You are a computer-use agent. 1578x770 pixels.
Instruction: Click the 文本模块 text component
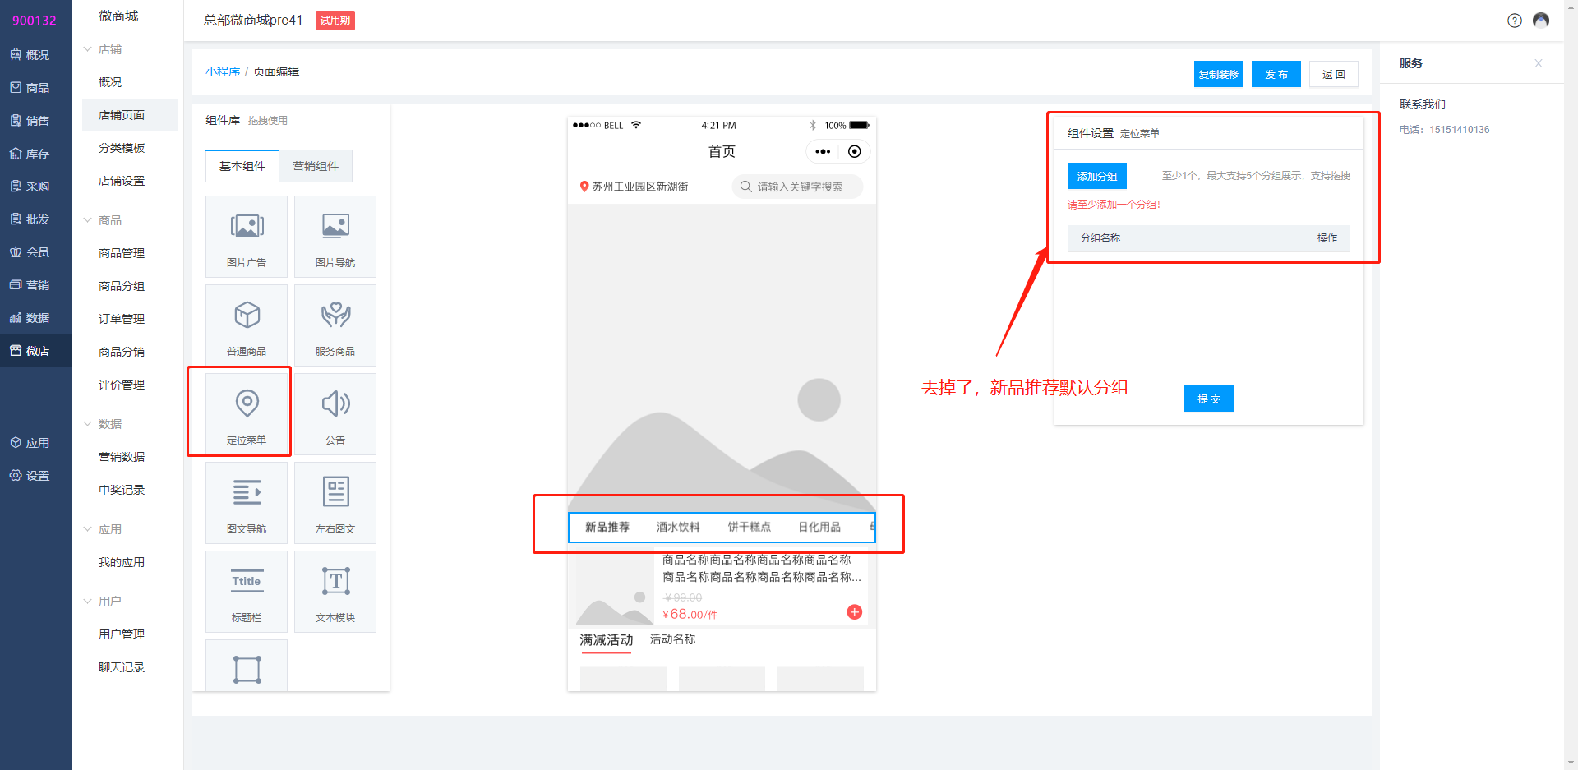335,582
